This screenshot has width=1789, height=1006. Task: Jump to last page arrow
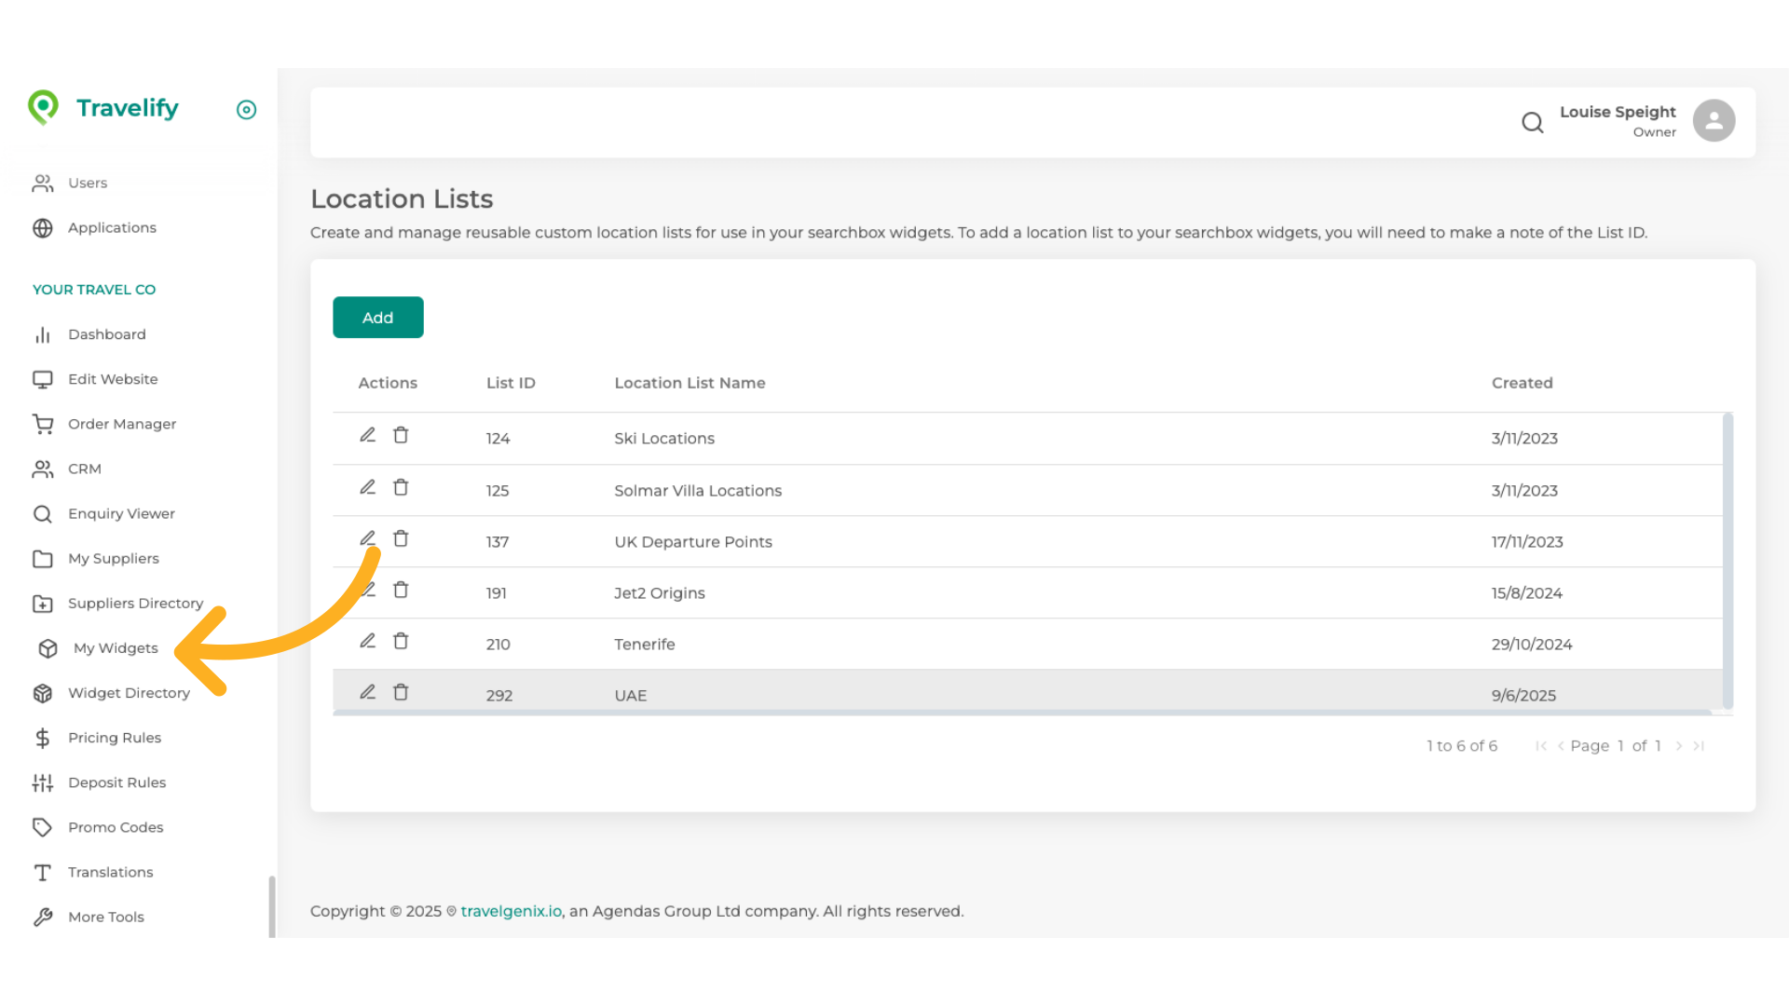coord(1699,746)
